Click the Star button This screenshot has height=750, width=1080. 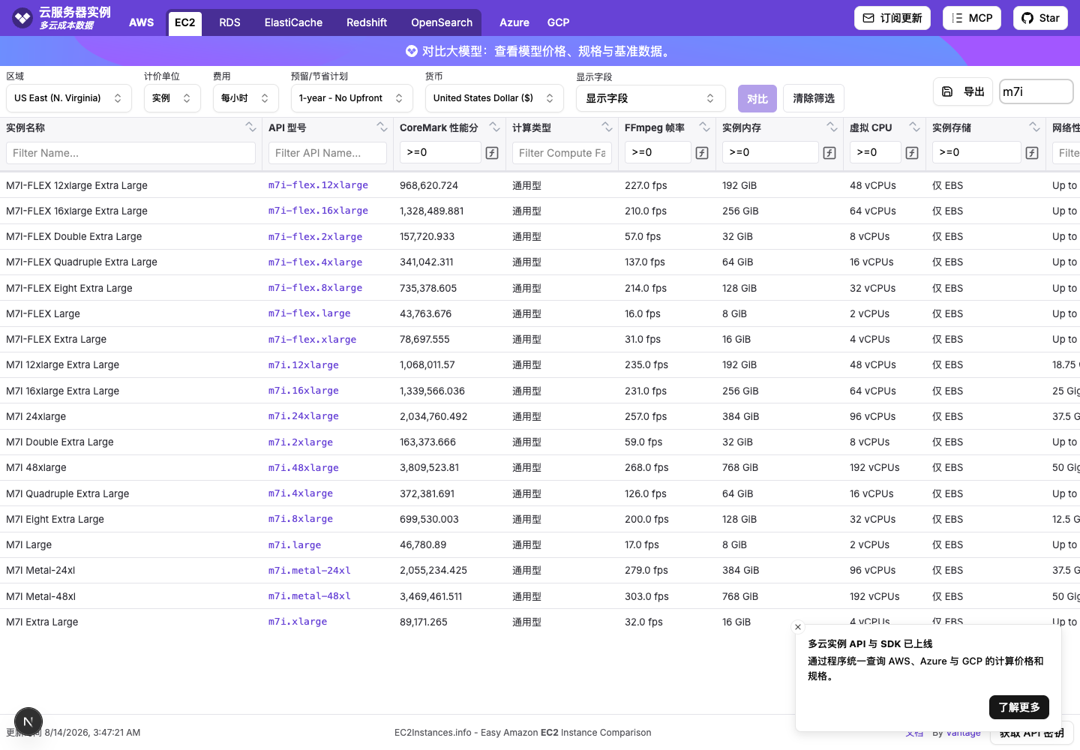[1040, 18]
